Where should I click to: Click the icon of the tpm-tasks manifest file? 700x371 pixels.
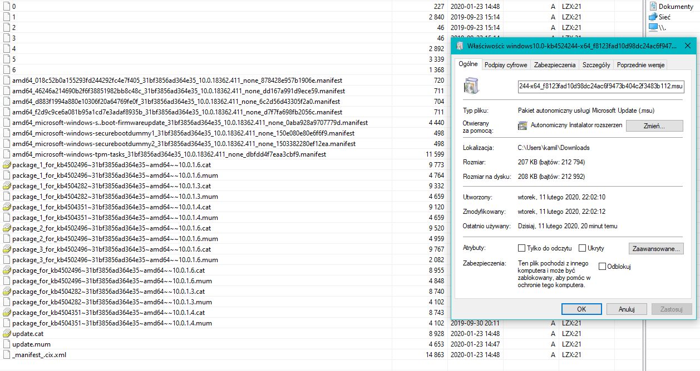coord(7,154)
